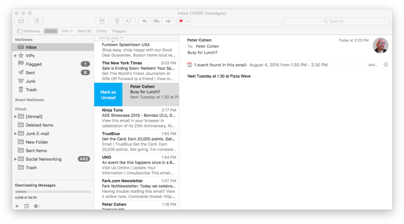Mark message as junk with thumbs-down
The image size is (404, 224).
click(129, 21)
